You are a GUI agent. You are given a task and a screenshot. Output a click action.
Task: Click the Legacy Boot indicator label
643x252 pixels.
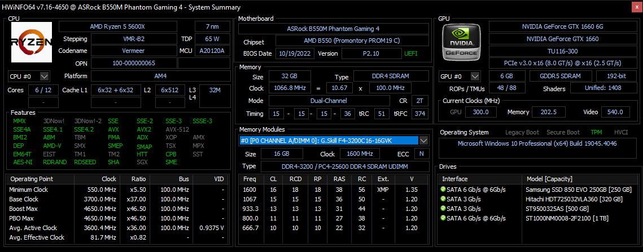pos(522,132)
